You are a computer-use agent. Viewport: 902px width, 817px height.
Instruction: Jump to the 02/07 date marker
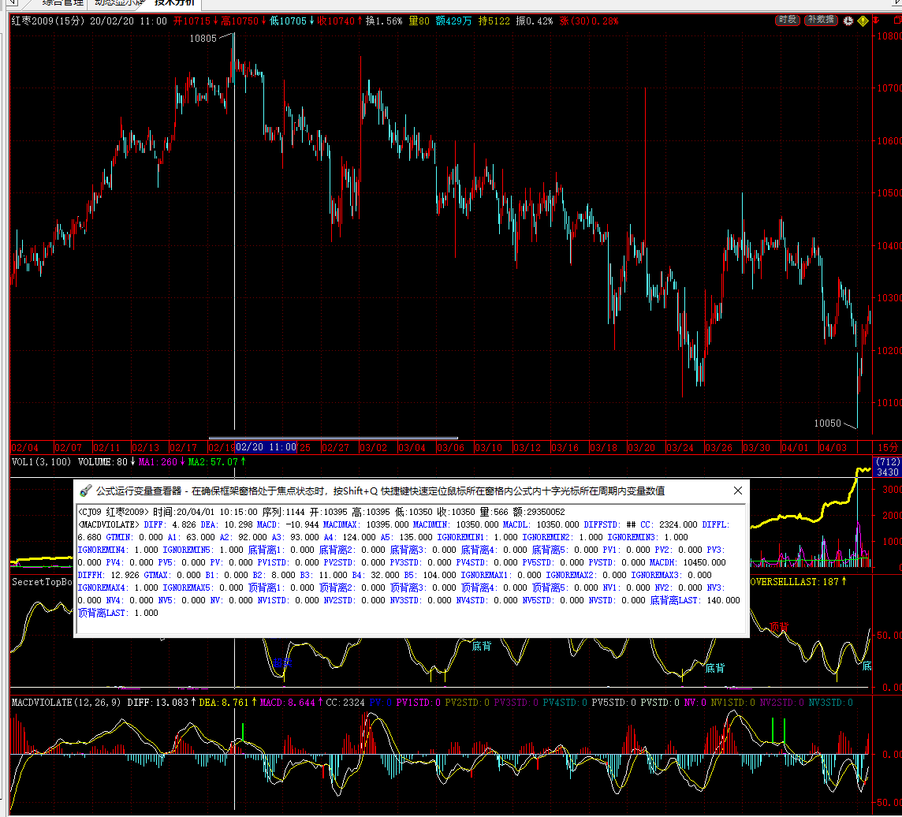pos(68,448)
